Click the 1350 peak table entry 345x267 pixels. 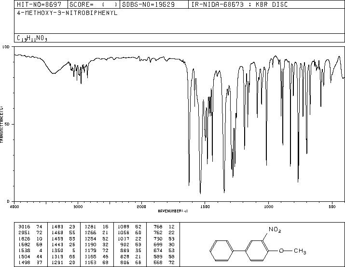pos(63,251)
